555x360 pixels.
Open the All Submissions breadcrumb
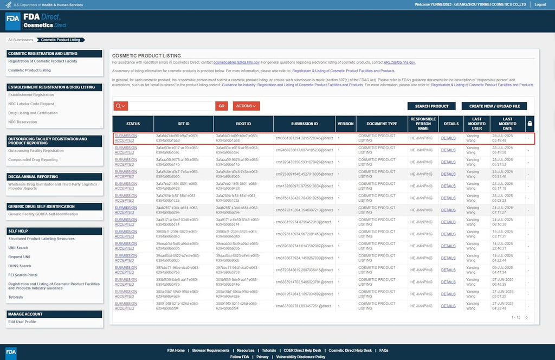21,40
